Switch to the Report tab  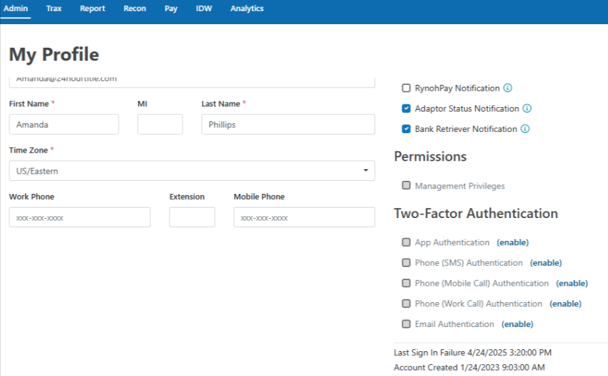pos(93,9)
